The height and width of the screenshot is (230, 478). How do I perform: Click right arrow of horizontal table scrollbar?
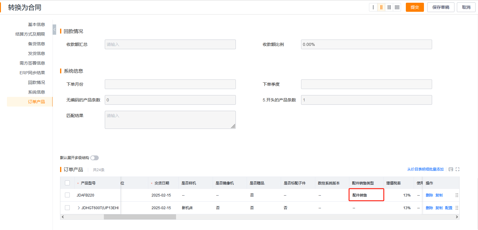click(457, 217)
